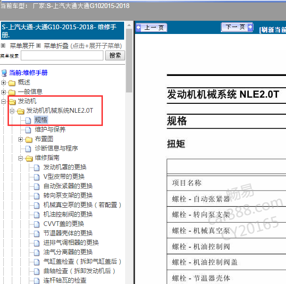Screen dimensions: 286x284
Task: Click the 发动机机械系统NLE2.0T folder icon
Action: click(x=21, y=111)
